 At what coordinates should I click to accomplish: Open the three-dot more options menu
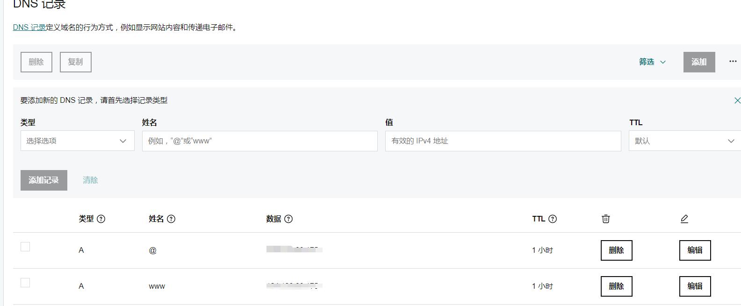point(733,61)
